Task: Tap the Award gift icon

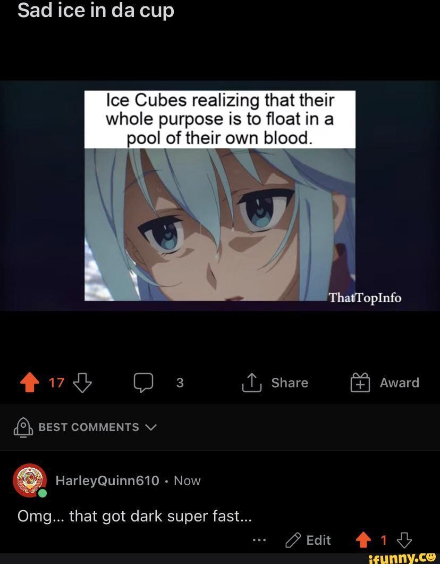Action: pyautogui.click(x=360, y=383)
